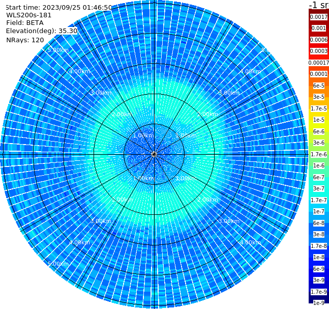Click the 6e-5 colorbar label
Screen dimensions: 329x309
point(319,86)
